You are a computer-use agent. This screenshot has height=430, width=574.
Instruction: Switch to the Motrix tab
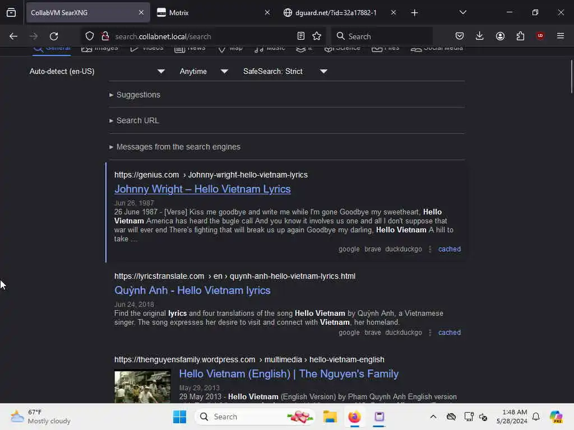214,12
